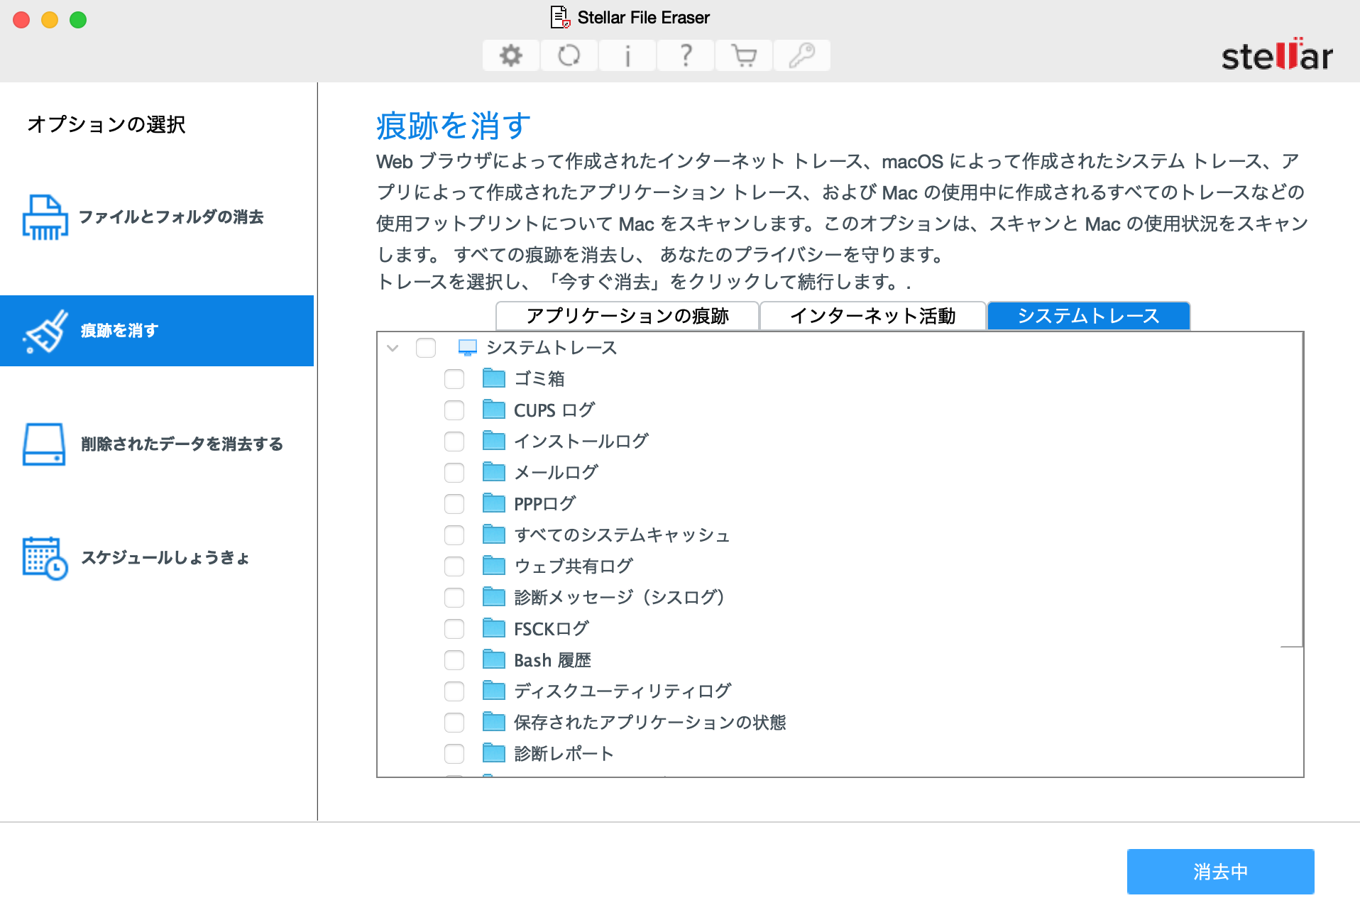This screenshot has height=920, width=1360.
Task: Open the info (i) toolbar icon
Action: 627,55
